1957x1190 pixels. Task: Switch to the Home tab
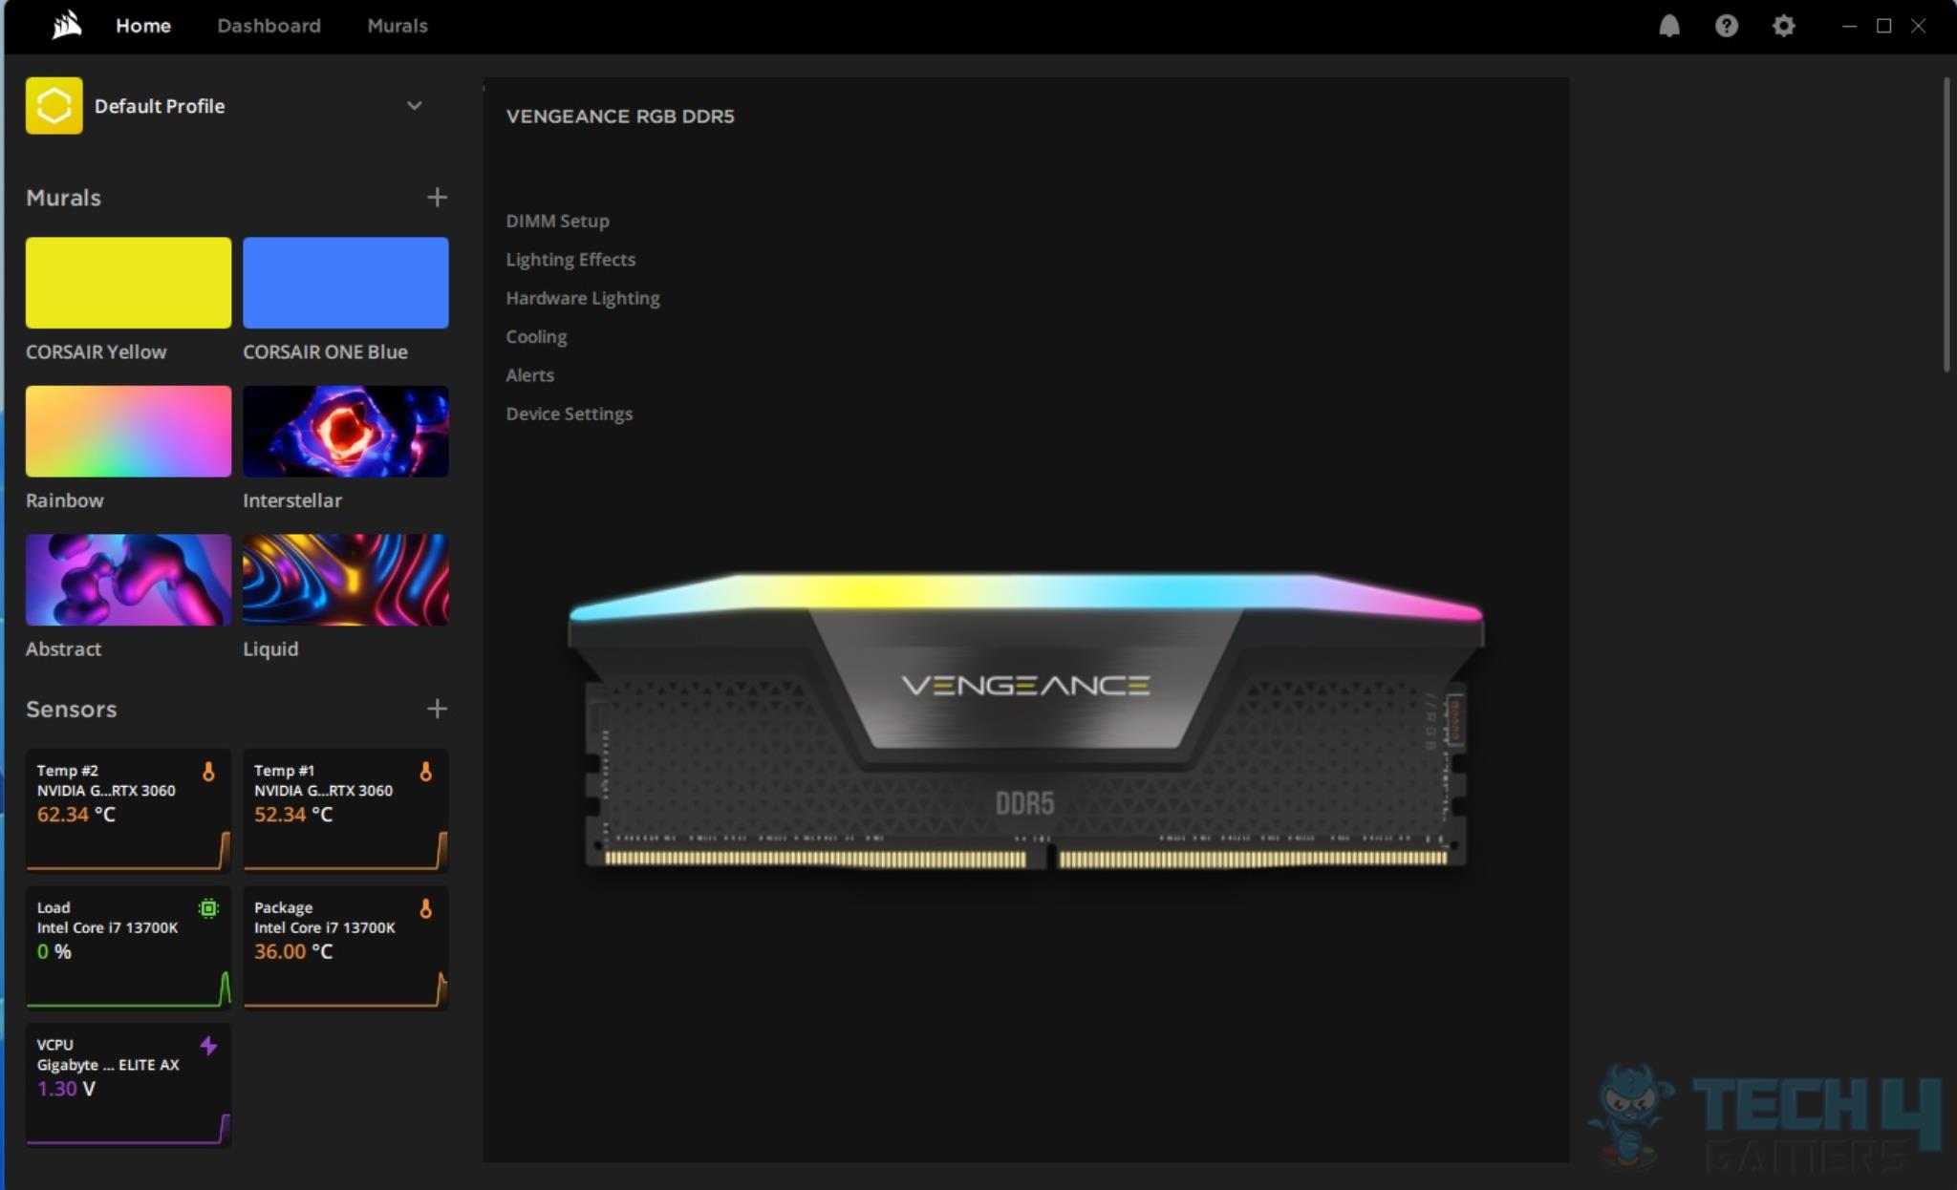143,26
